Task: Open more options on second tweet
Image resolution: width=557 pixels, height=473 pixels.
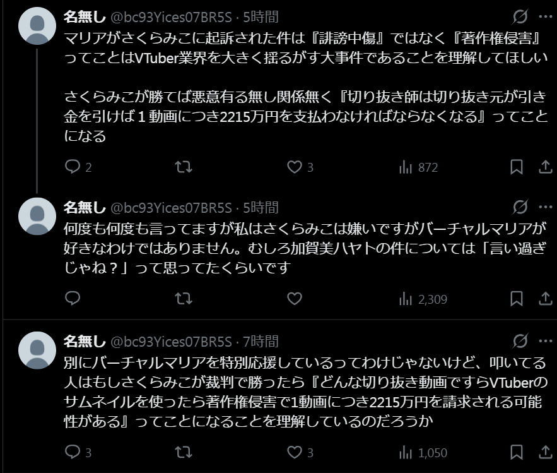Action: click(544, 207)
